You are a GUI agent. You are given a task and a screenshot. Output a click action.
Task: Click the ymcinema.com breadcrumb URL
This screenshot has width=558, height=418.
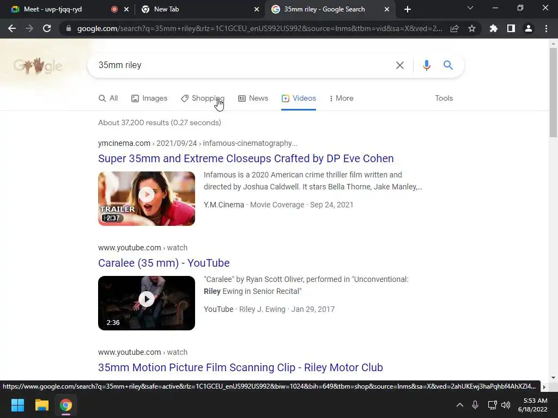tap(197, 143)
